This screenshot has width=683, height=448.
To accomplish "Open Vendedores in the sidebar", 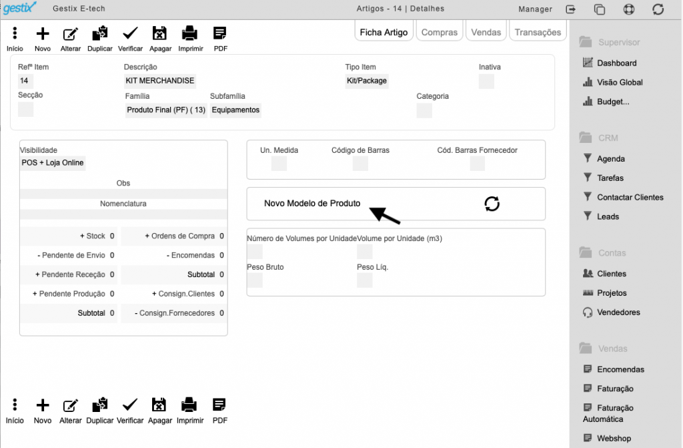I will click(x=612, y=312).
